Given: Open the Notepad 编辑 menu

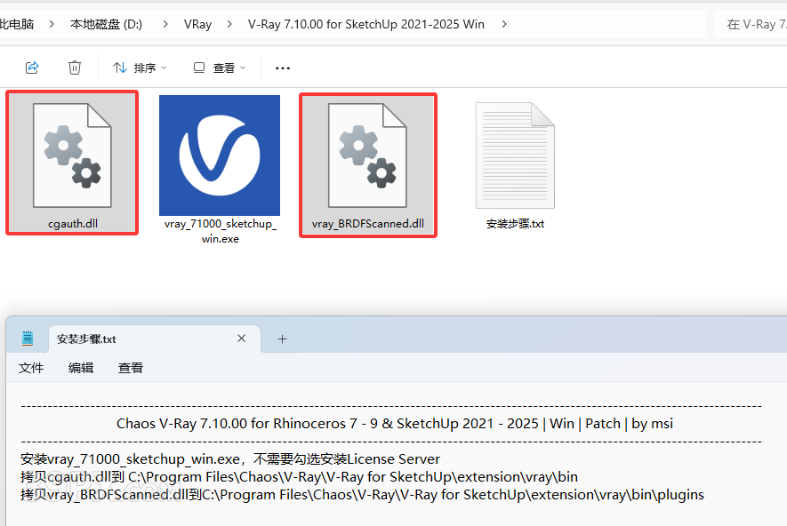Looking at the screenshot, I should tap(81, 368).
